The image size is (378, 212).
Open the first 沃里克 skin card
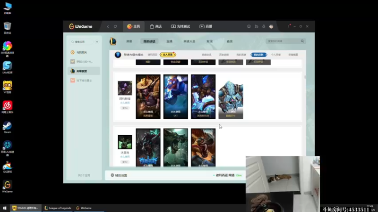148,147
